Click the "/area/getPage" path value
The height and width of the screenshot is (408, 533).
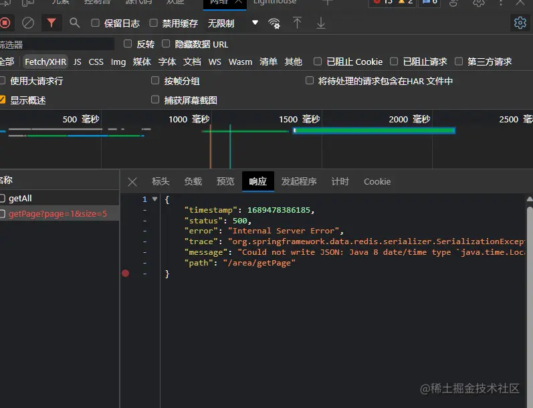(259, 263)
